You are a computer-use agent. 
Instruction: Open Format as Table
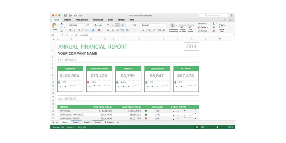point(183,28)
